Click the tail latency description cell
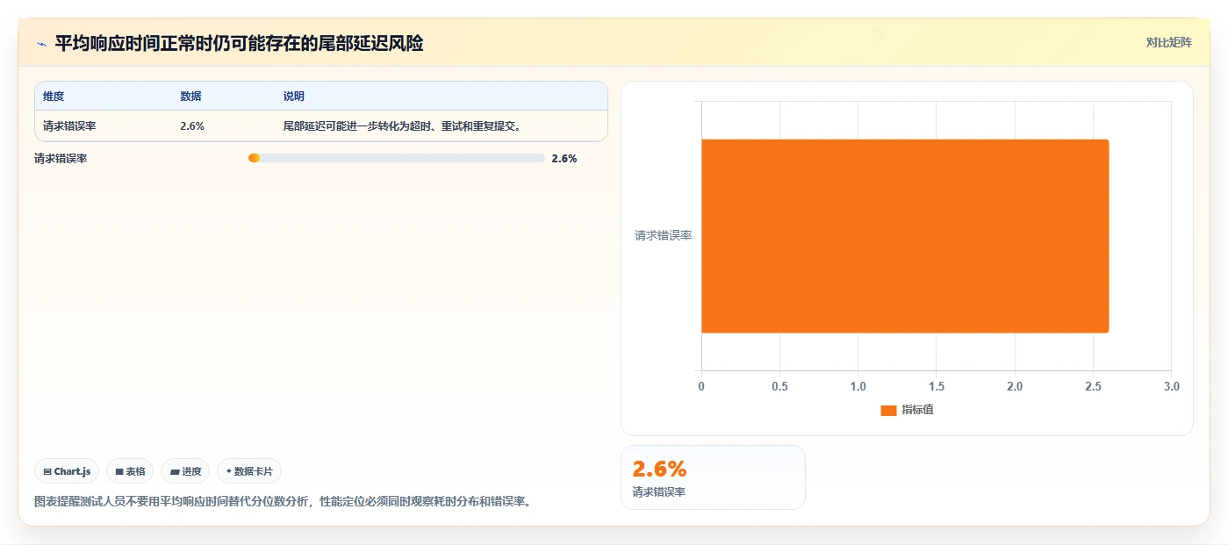The height and width of the screenshot is (545, 1228). point(403,125)
